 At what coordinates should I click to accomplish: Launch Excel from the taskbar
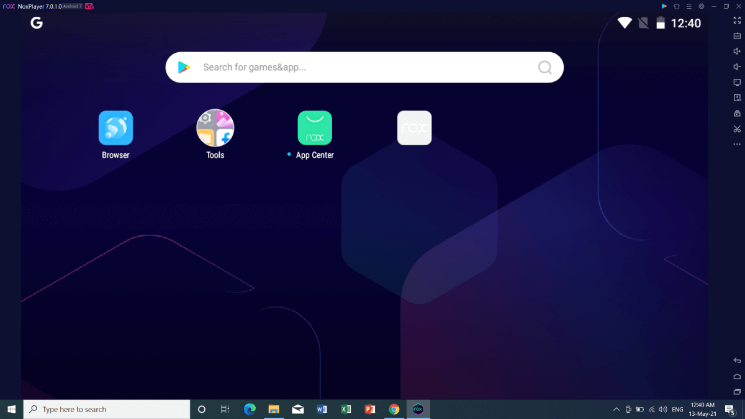346,409
